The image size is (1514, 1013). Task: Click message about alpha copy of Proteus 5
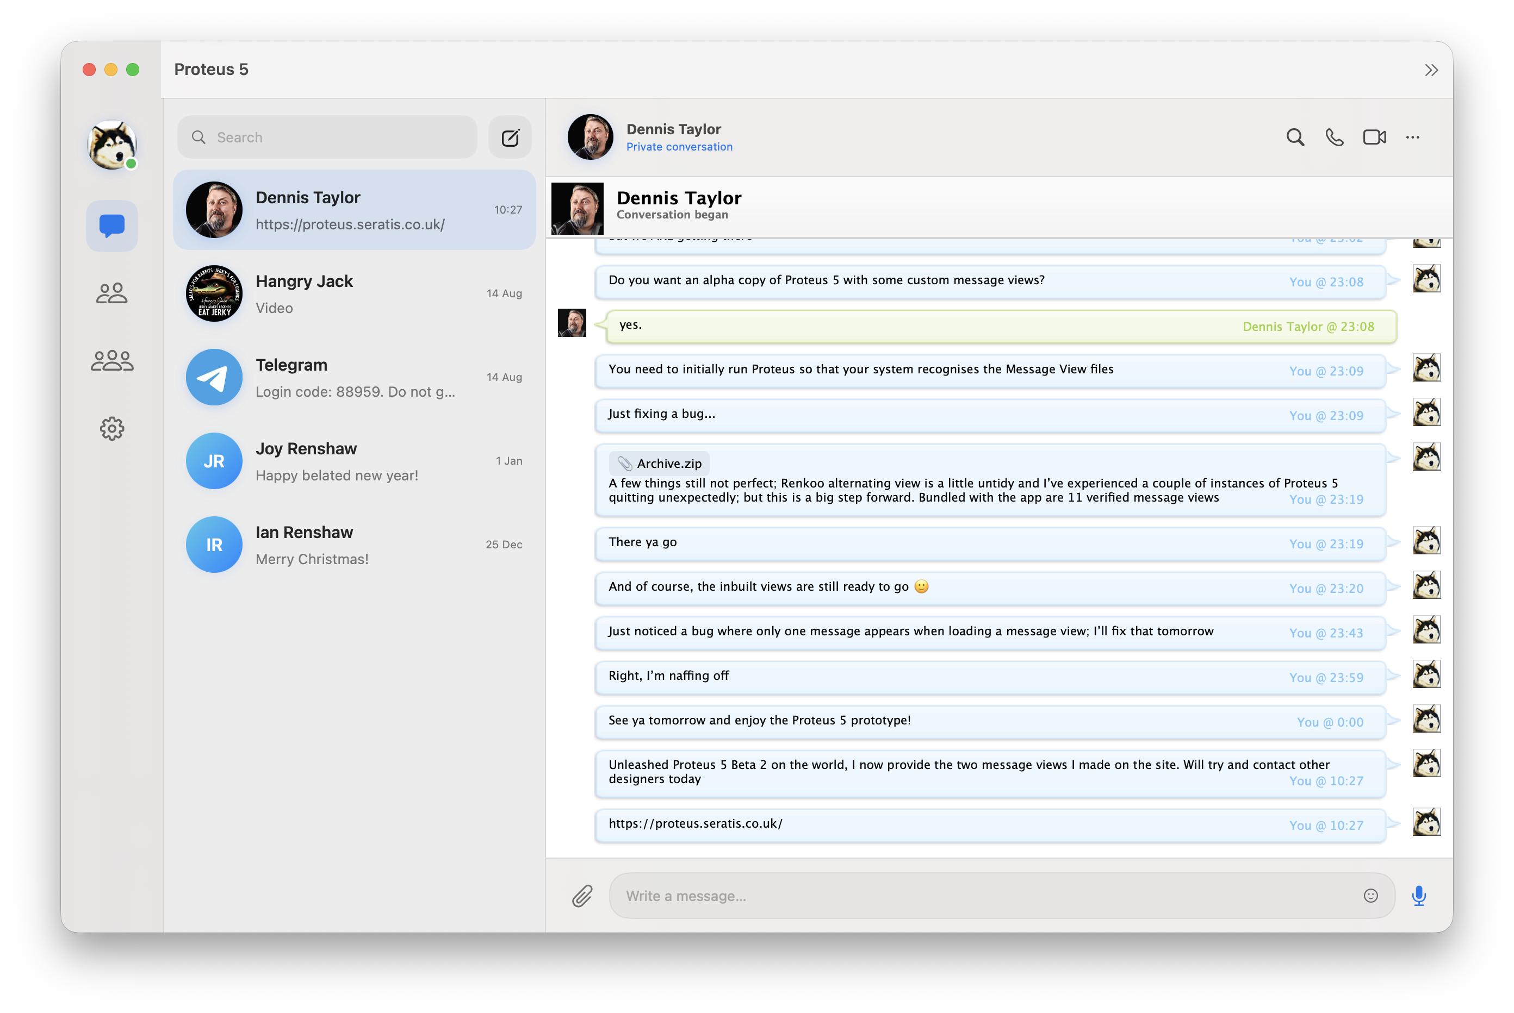pyautogui.click(x=990, y=282)
